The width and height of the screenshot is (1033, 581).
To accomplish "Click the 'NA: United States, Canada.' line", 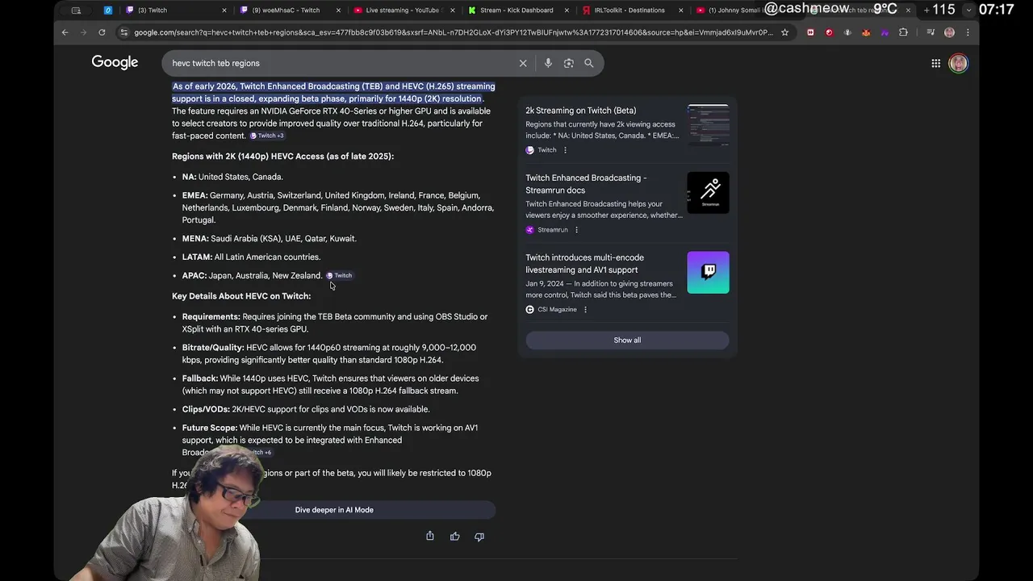I will point(232,177).
